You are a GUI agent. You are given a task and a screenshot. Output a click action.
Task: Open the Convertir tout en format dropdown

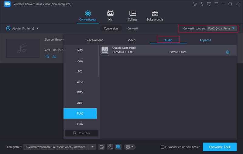[222, 28]
